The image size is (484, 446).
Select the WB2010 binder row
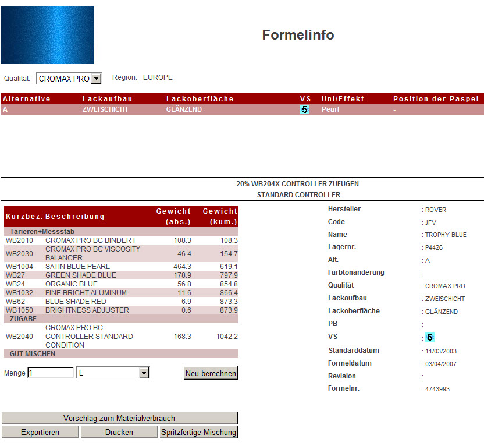tap(120, 240)
